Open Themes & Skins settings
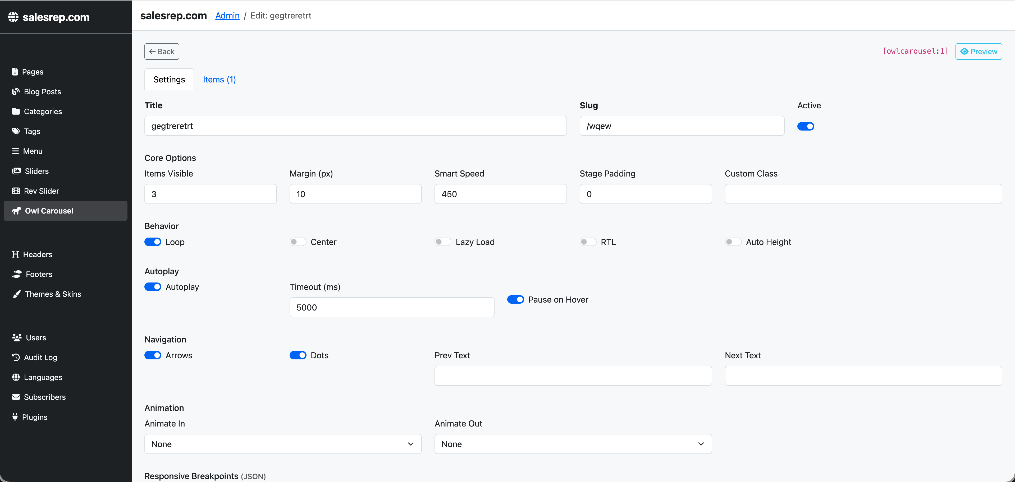 click(x=52, y=294)
